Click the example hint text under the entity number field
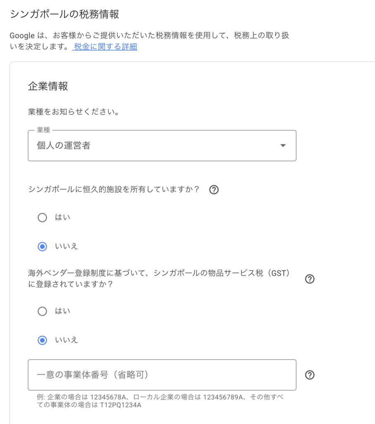Screen dimensions: 375x424 point(160,401)
